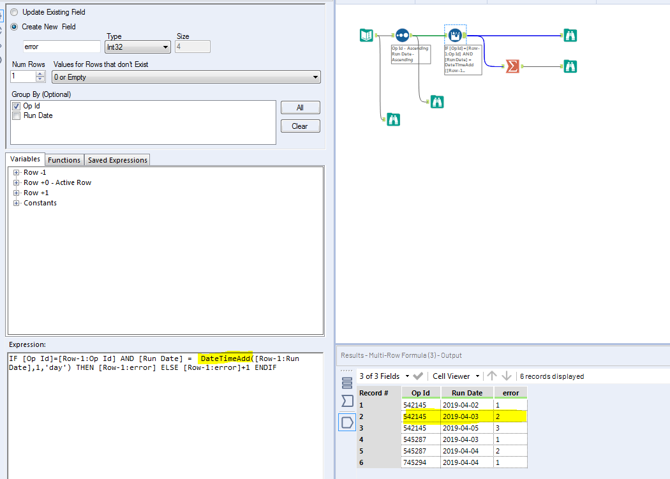Increase Num Rows using the up stepper arrow
This screenshot has width=670, height=479.
point(39,73)
